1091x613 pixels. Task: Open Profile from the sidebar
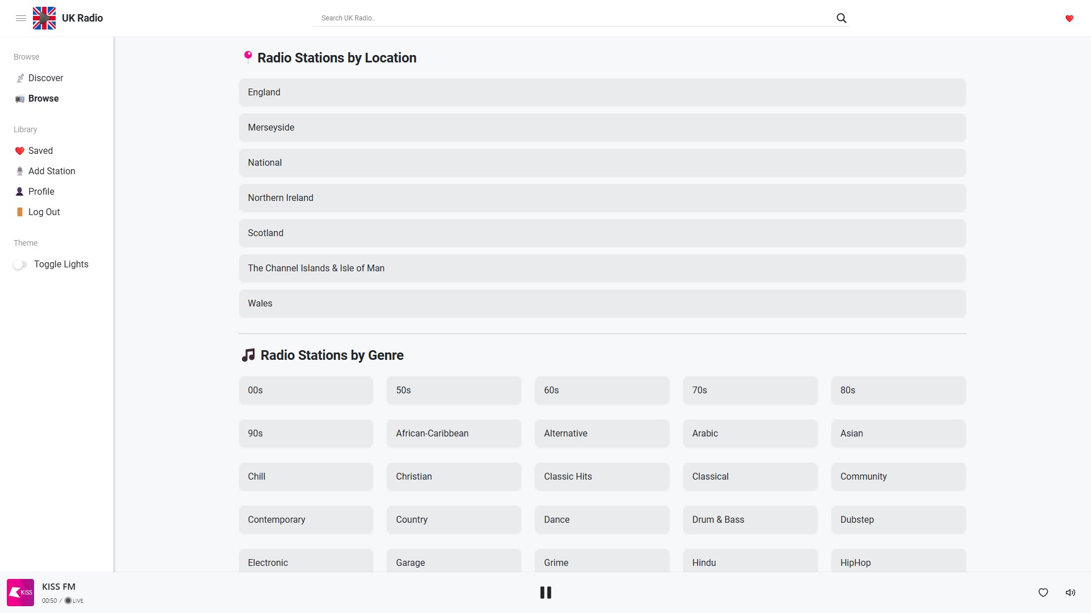click(x=41, y=191)
